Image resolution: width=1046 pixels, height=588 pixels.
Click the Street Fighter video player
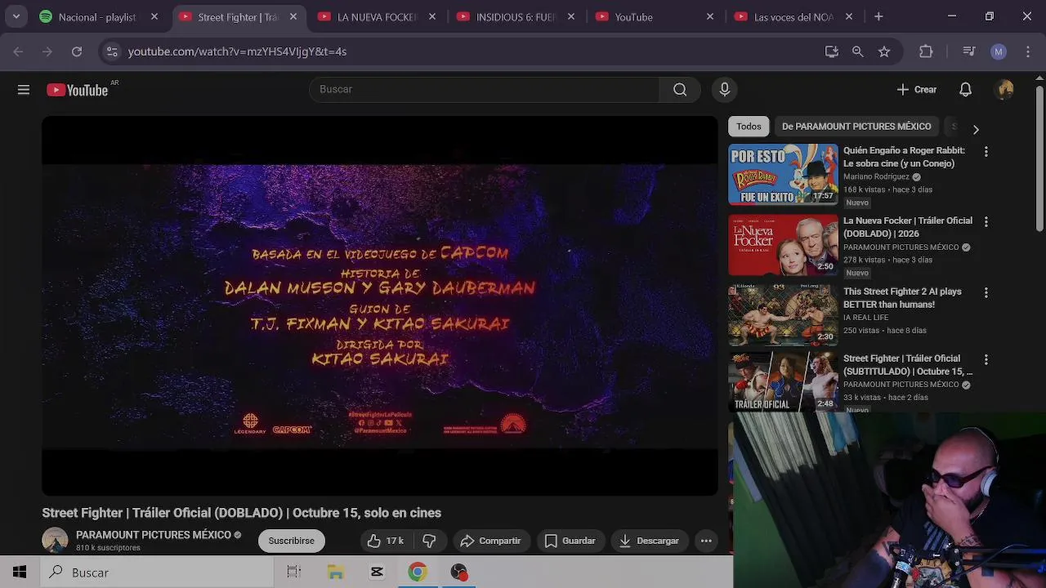[x=380, y=305]
